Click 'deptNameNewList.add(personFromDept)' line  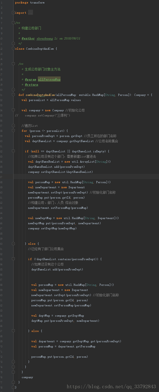(56, 167)
